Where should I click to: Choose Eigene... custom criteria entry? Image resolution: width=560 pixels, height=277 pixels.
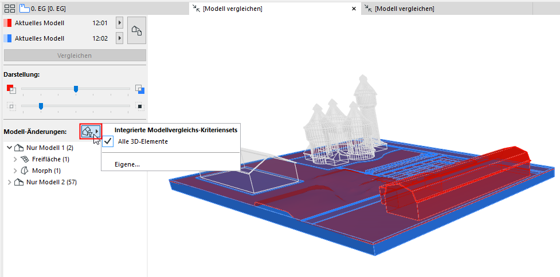(x=127, y=164)
